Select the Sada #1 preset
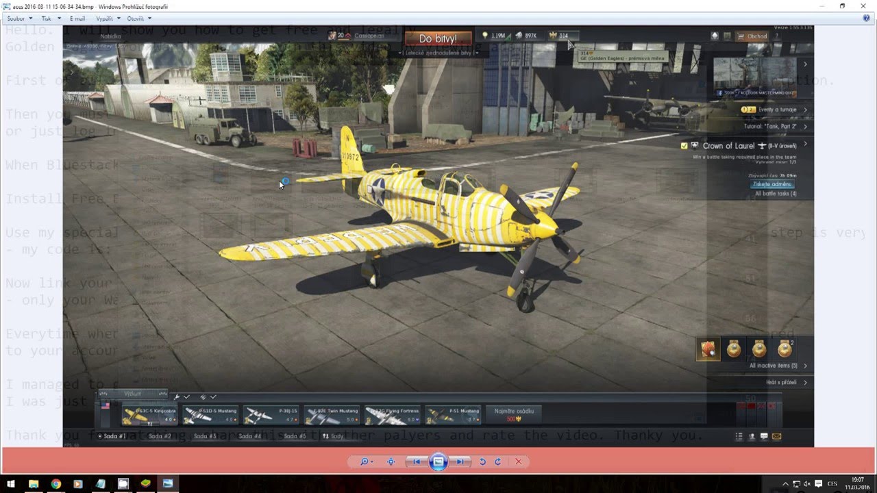The width and height of the screenshot is (877, 493). (112, 436)
